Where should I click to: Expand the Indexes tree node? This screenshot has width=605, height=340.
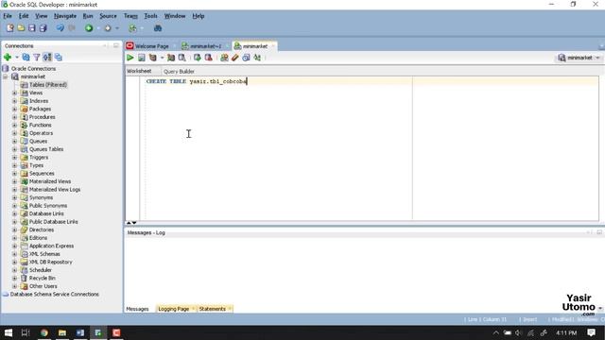pos(15,101)
